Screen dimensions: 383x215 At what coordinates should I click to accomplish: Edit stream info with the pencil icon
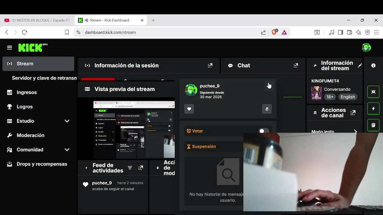(x=360, y=65)
